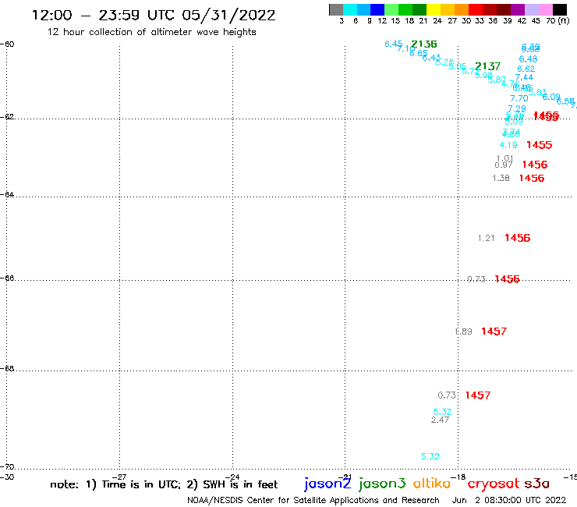The width and height of the screenshot is (577, 507).
Task: Select the "6.62" wave height value
Action: 526,69
